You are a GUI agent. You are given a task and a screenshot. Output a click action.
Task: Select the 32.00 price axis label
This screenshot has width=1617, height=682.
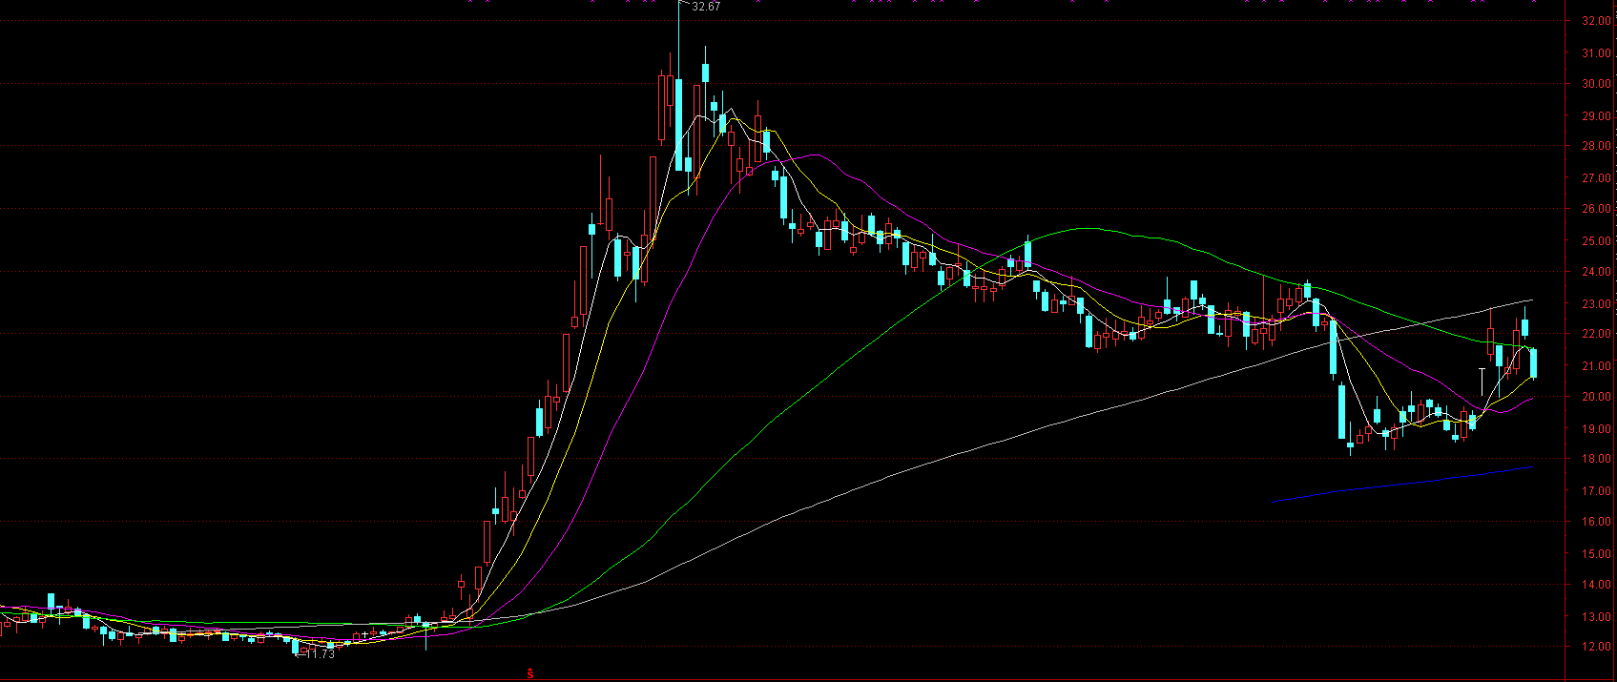coord(1596,21)
